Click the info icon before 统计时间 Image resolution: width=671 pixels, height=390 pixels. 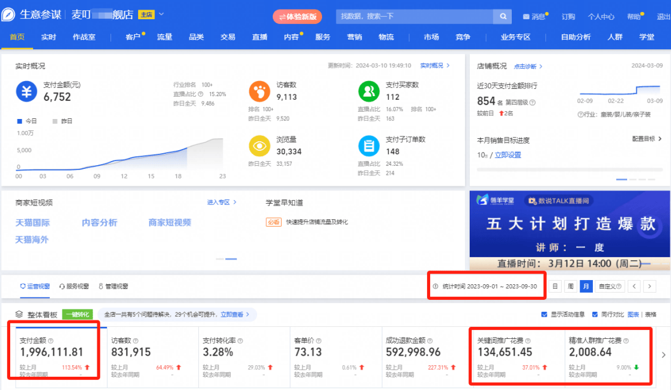click(x=435, y=287)
